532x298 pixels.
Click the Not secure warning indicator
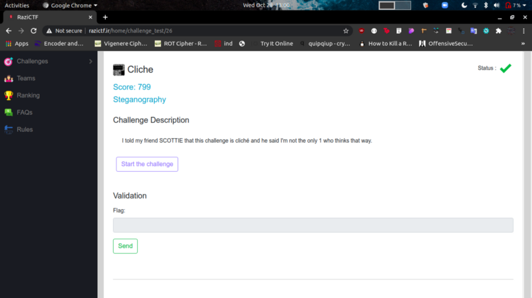pos(64,31)
